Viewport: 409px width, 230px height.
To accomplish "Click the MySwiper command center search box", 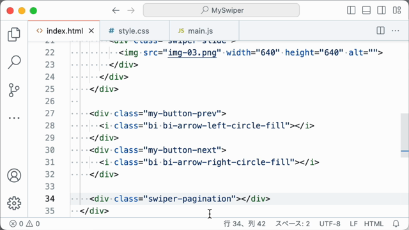I will click(x=221, y=10).
